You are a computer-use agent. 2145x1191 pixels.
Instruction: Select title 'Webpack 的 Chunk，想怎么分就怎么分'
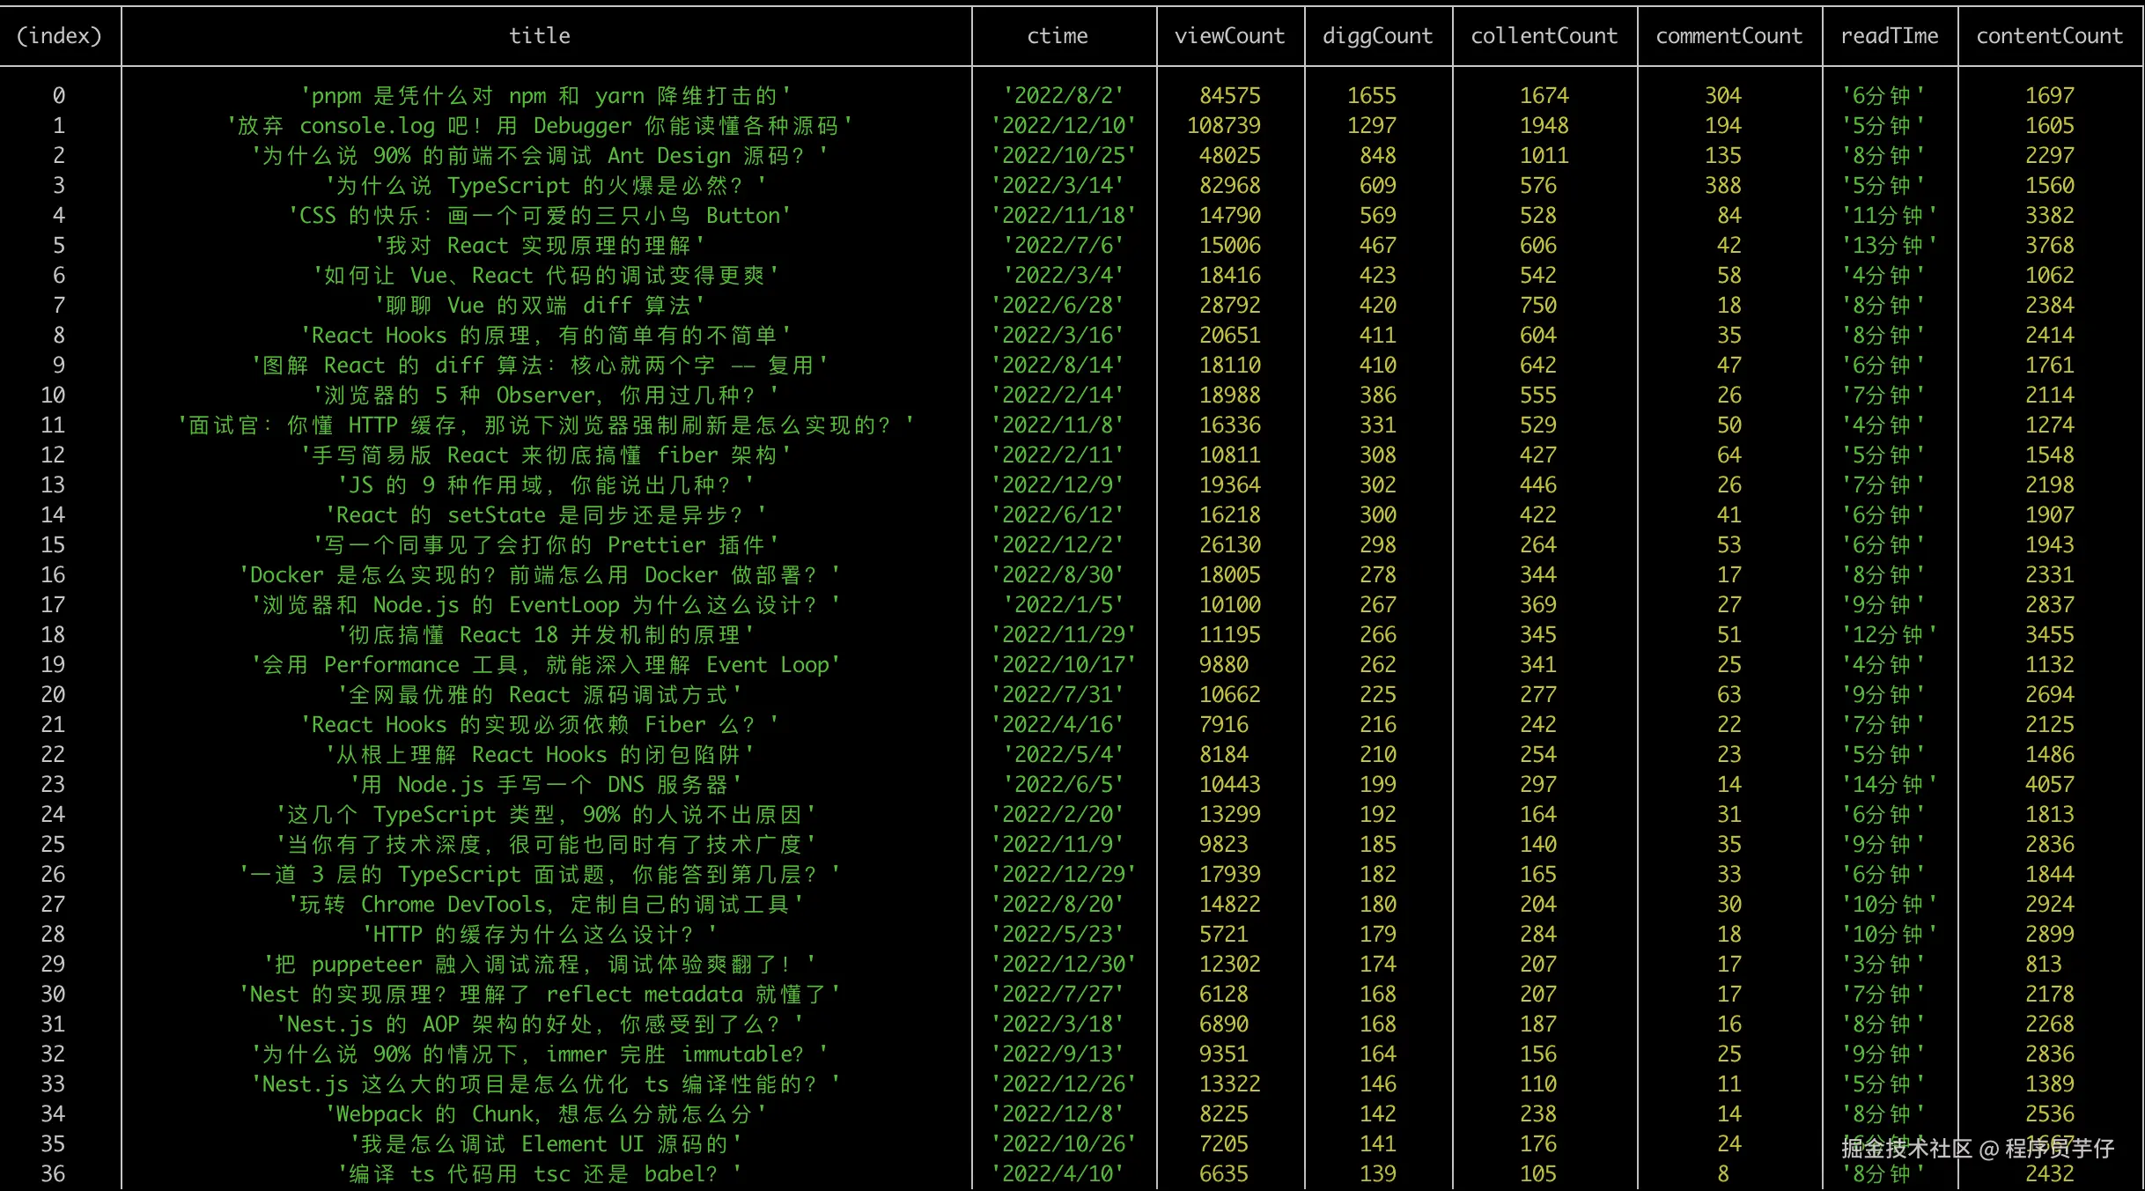546,1114
